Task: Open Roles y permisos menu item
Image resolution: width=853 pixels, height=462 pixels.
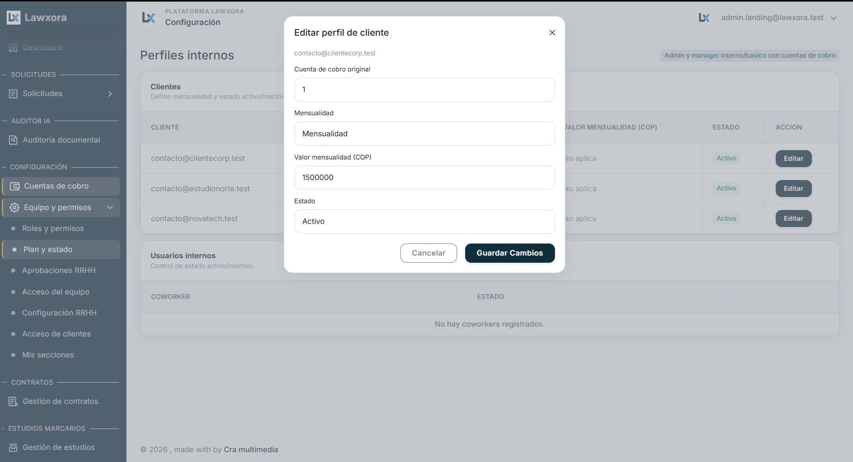Action: click(x=53, y=229)
